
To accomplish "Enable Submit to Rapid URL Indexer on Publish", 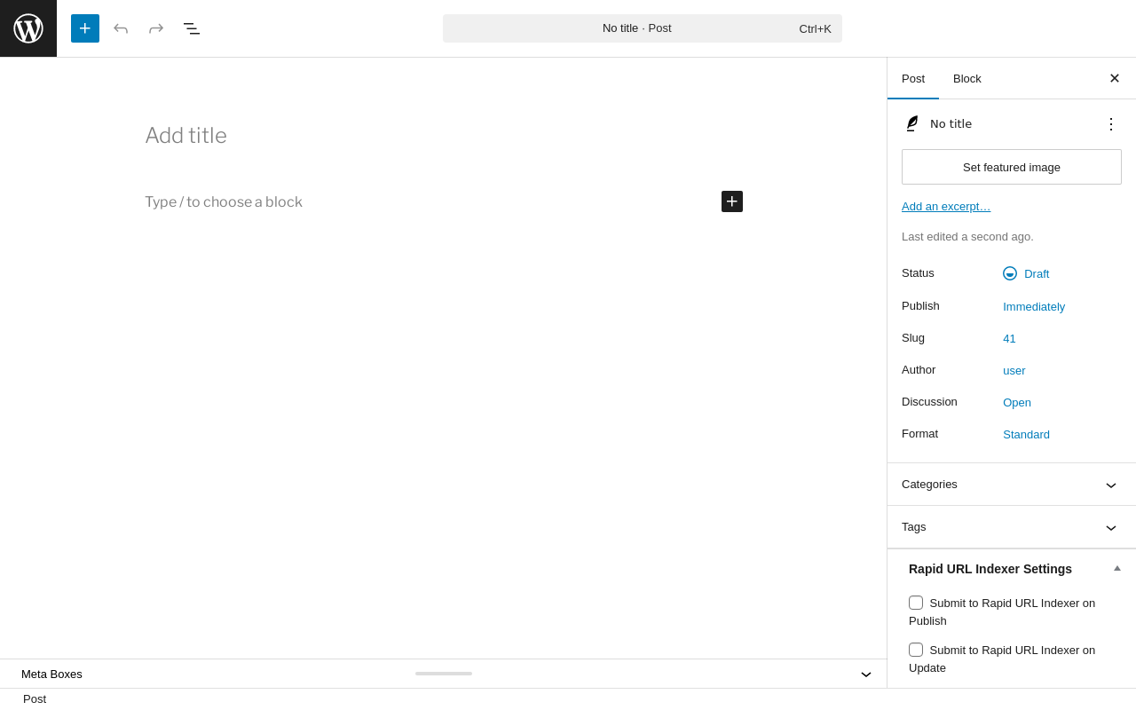I will (x=916, y=603).
